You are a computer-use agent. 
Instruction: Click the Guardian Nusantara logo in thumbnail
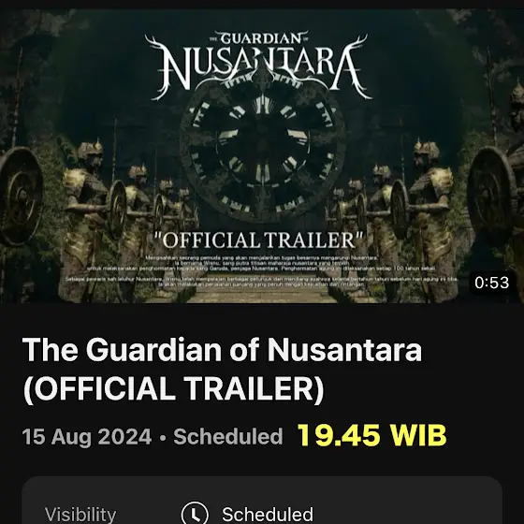click(x=258, y=65)
